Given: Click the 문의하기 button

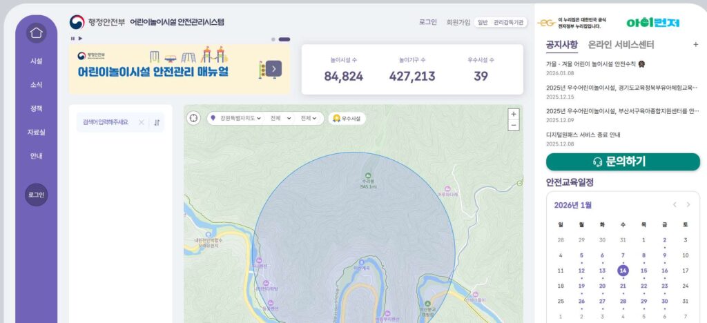Looking at the screenshot, I should point(623,161).
